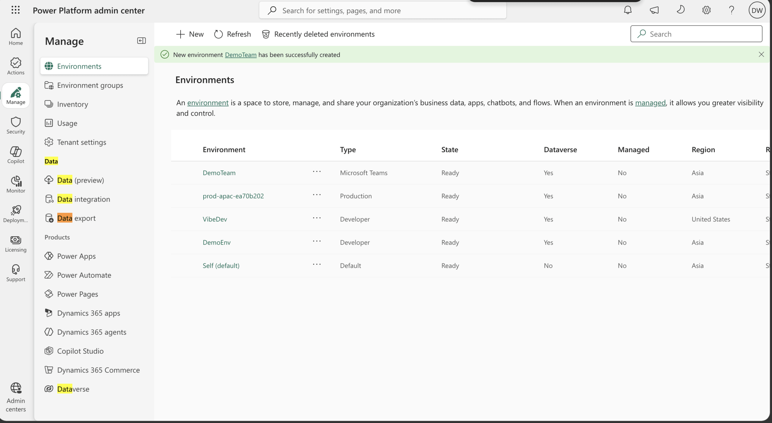The image size is (772, 423).
Task: Open DW account avatar menu
Action: coord(757,10)
